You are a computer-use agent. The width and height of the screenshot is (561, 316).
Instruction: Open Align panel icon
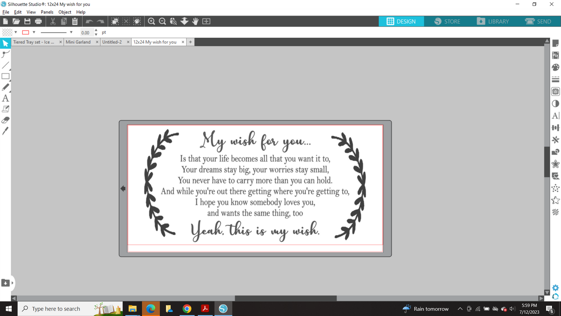556,127
